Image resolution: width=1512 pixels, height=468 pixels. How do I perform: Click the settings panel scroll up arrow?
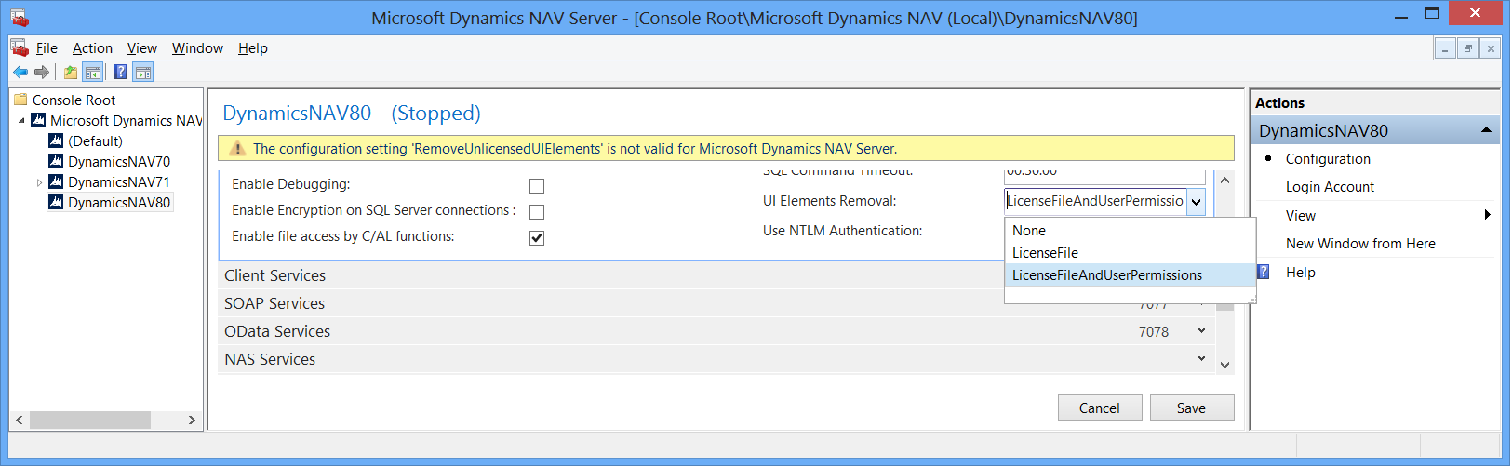(x=1225, y=181)
